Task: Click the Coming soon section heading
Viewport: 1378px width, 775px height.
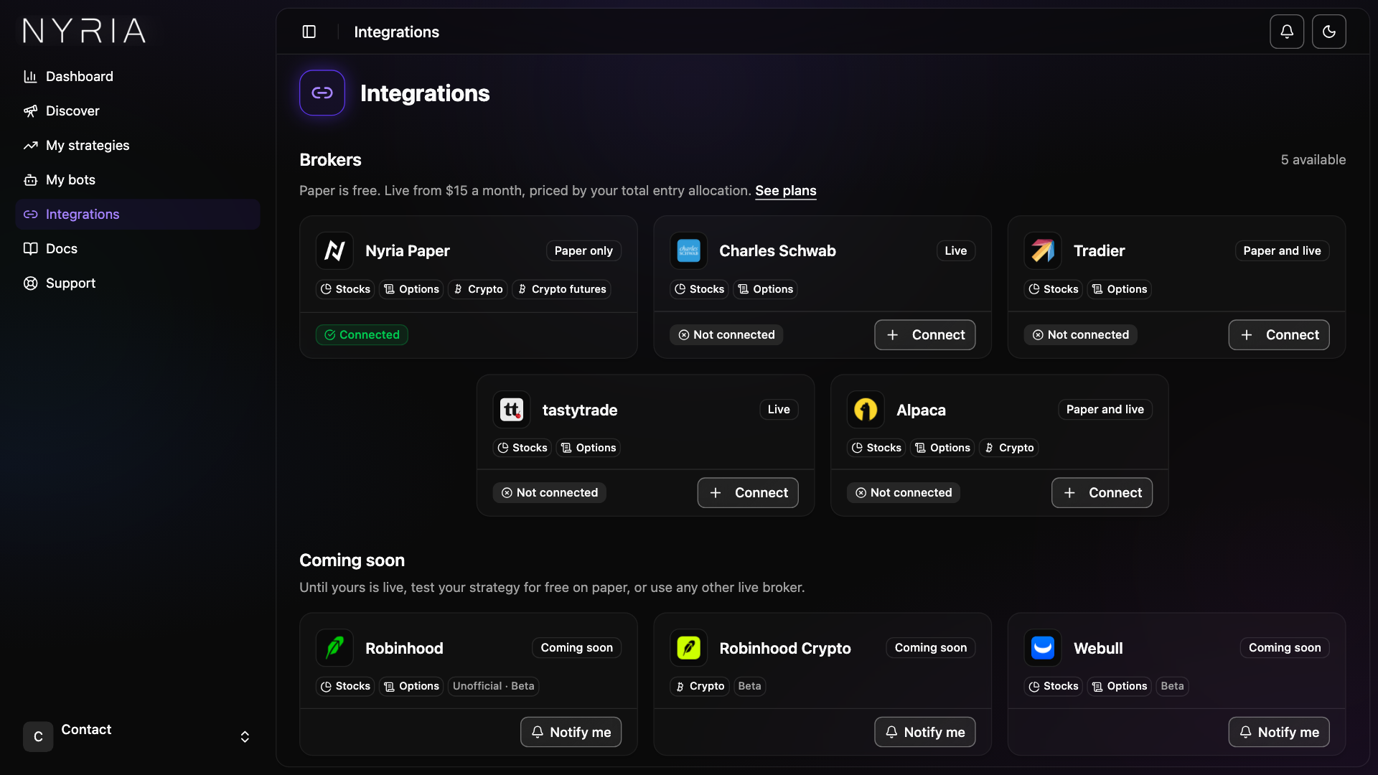Action: click(x=352, y=560)
